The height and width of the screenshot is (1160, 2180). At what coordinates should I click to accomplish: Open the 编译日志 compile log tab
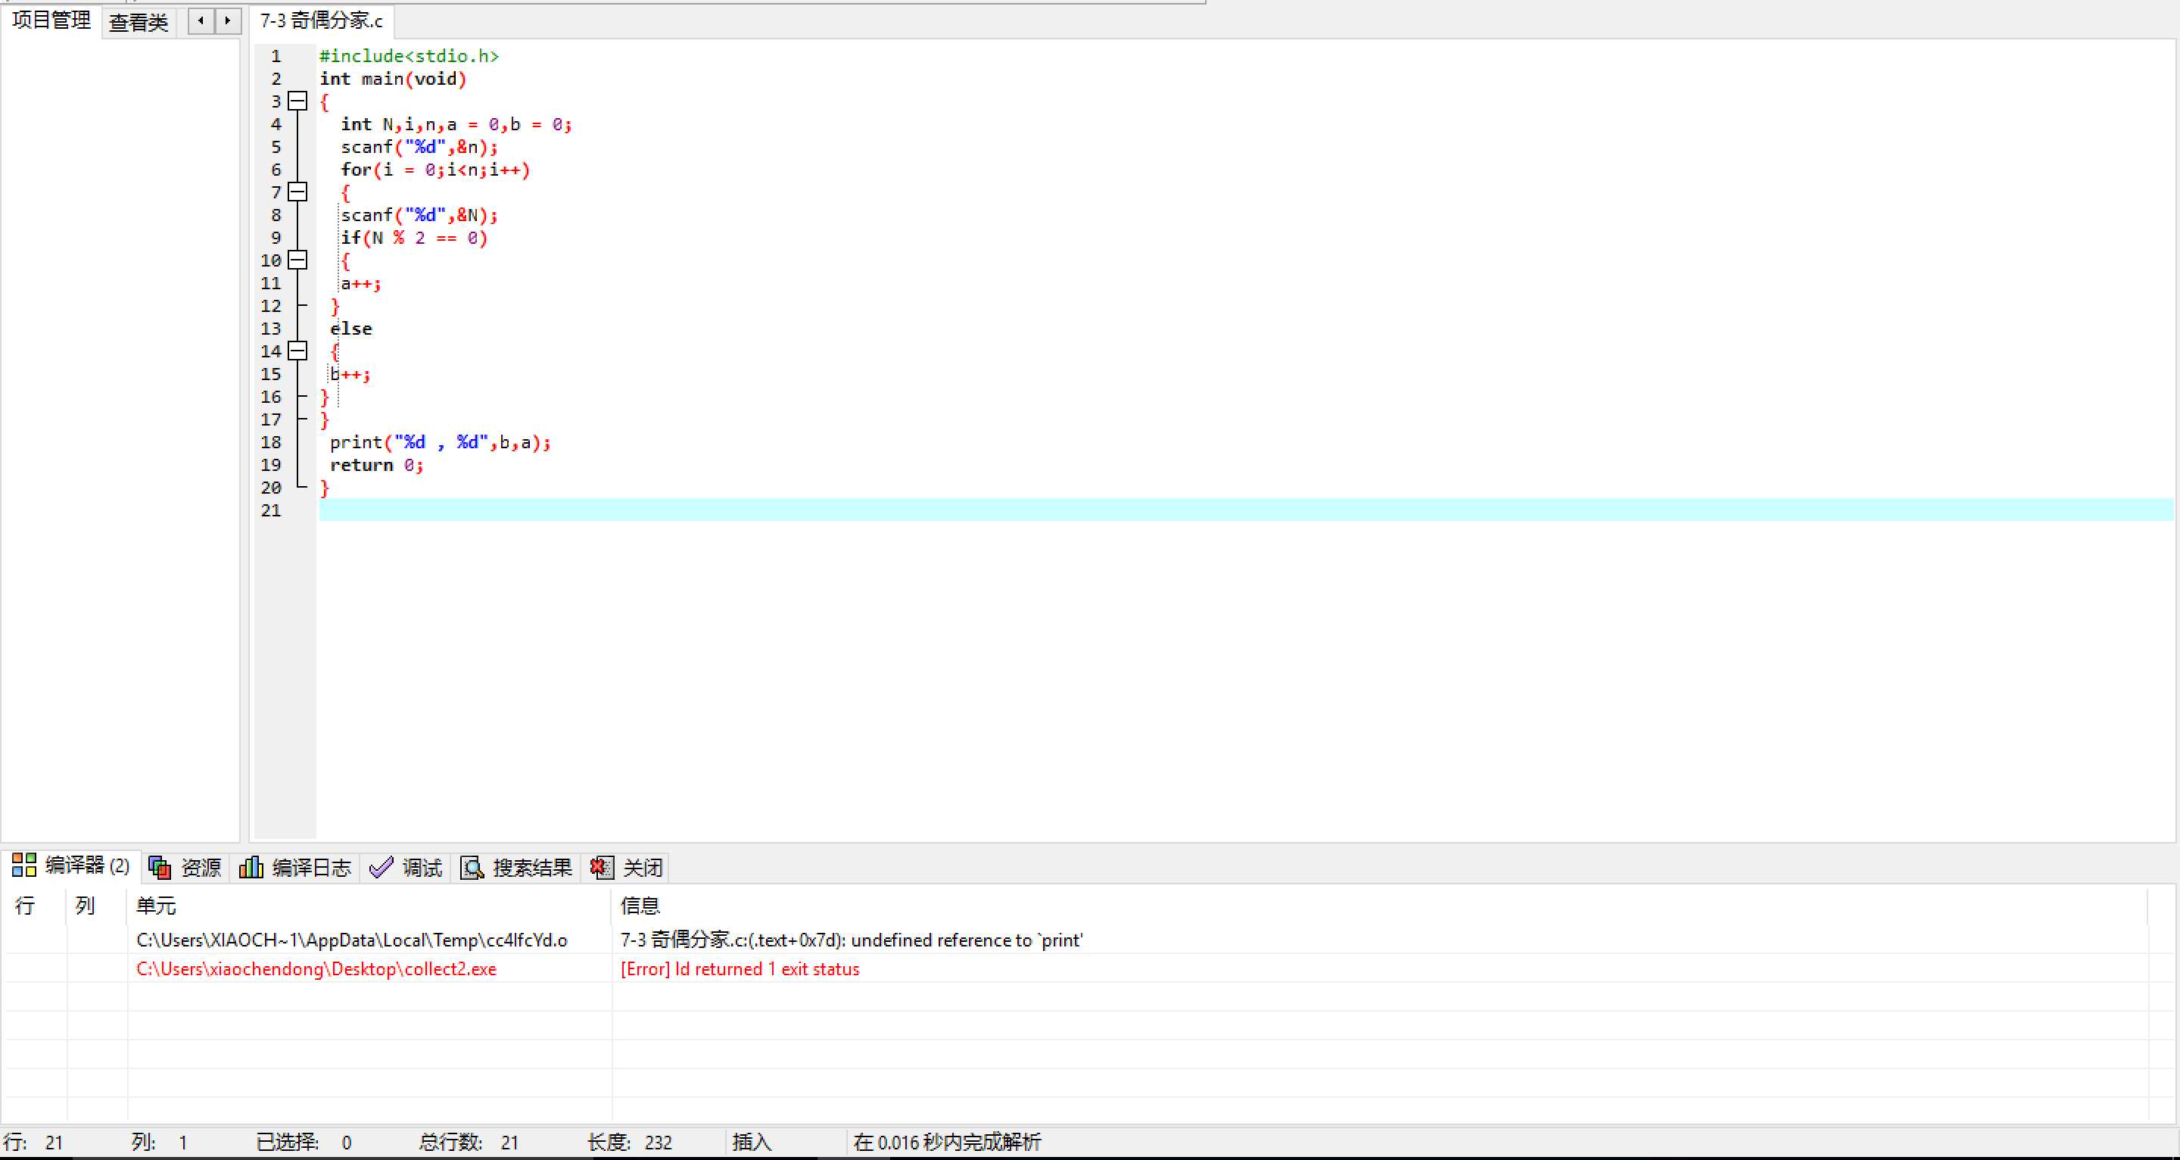coord(295,868)
